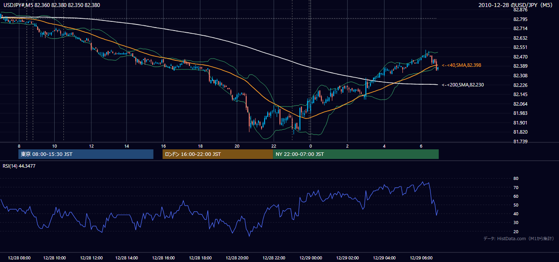Click price axis value 82.226

tap(520, 85)
